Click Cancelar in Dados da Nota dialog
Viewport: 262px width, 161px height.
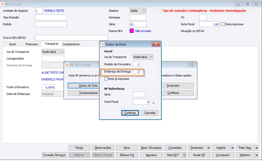(150, 113)
